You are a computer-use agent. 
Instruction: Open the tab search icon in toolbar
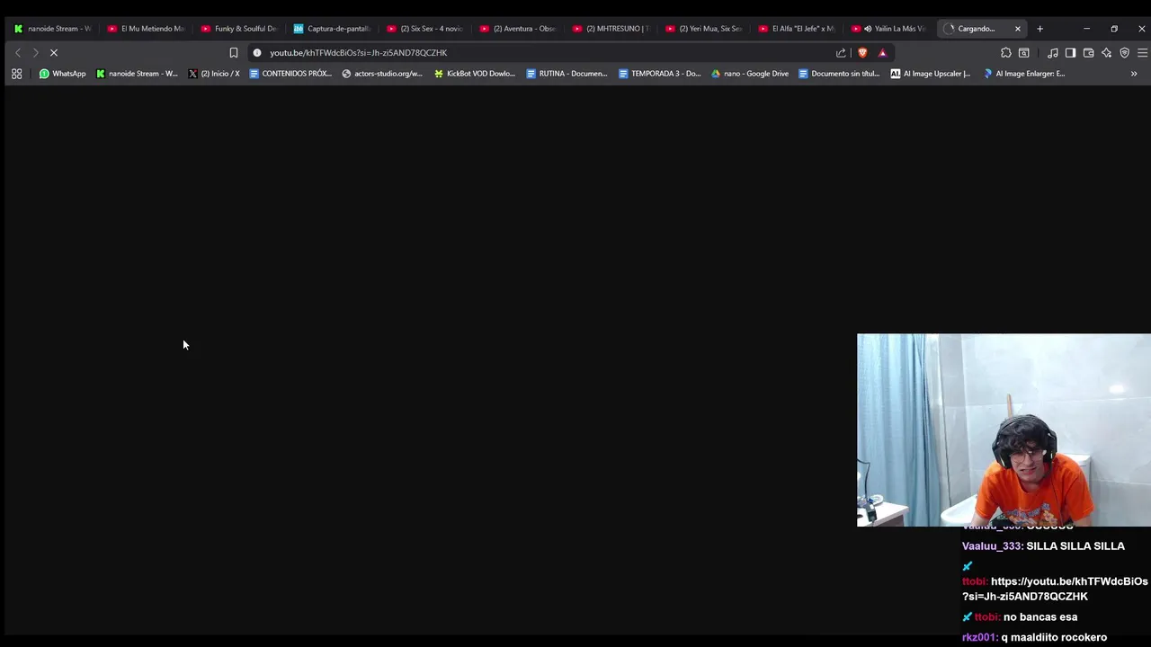click(x=1024, y=53)
